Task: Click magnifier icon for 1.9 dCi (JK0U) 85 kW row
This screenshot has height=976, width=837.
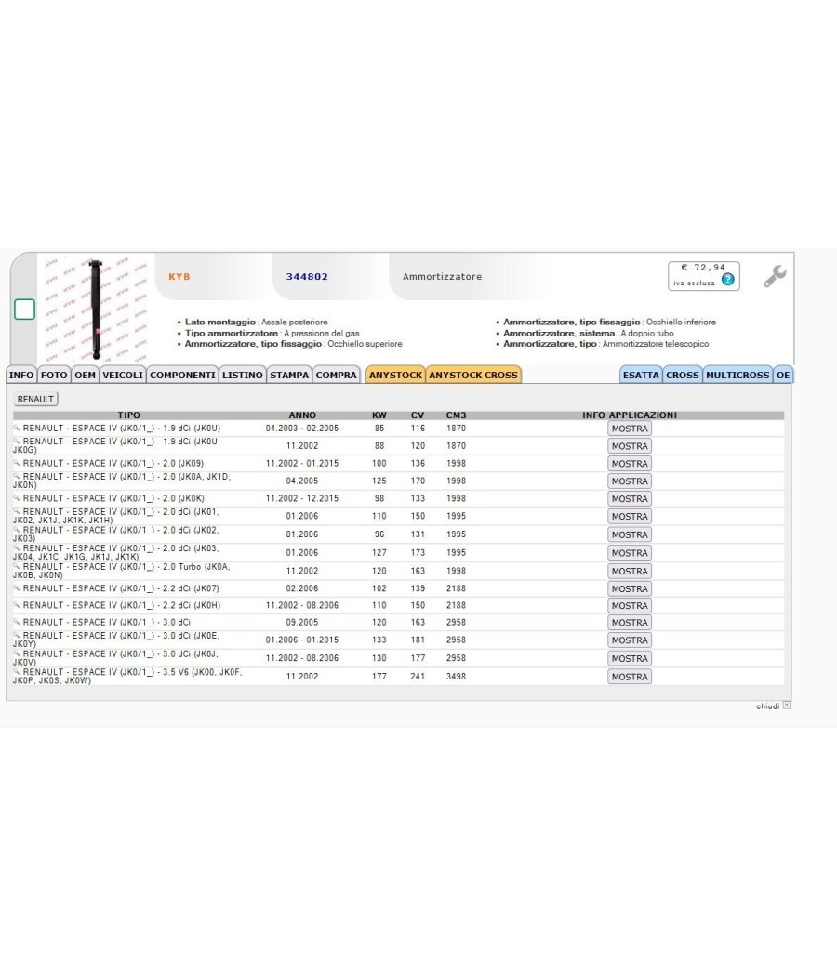Action: pyautogui.click(x=17, y=428)
